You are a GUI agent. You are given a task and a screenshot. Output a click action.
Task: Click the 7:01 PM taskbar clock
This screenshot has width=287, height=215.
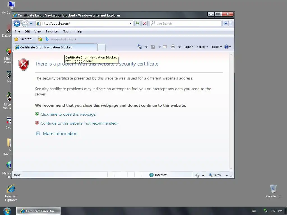click(277, 211)
